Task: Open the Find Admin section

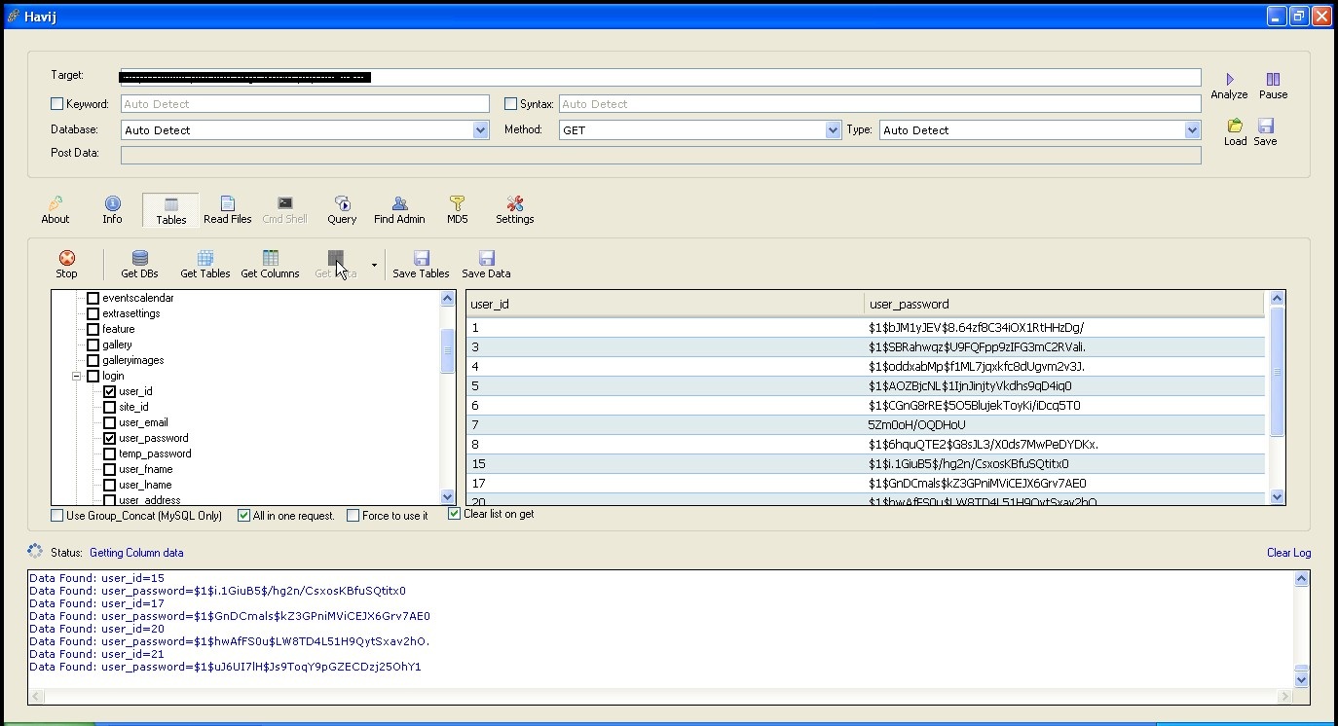Action: (x=399, y=209)
